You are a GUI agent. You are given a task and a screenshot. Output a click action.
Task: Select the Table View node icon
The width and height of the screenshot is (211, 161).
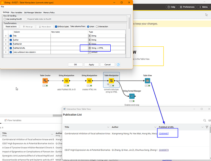(x=147, y=81)
